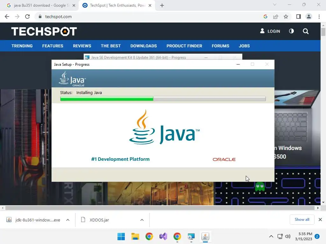
Task: Go back using the browser back arrow
Action: [x=7, y=17]
